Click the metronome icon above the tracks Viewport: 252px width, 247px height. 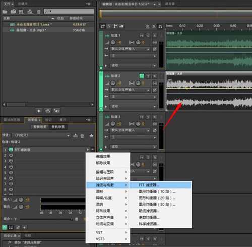pyautogui.click(x=147, y=26)
